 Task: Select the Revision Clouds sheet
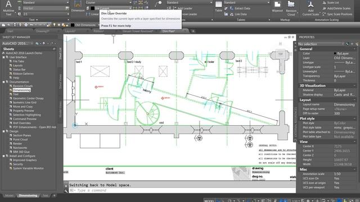[22, 86]
